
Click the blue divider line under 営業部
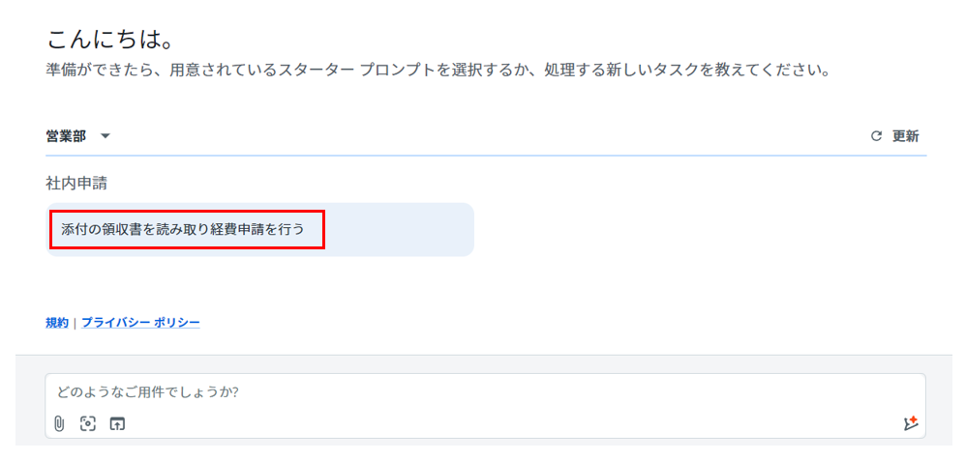[486, 155]
